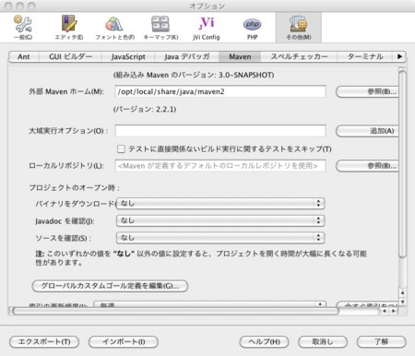Viewport: 415px width, 356px height.
Task: Click the horizontal scrollbar left arrow
Action: click(385, 311)
